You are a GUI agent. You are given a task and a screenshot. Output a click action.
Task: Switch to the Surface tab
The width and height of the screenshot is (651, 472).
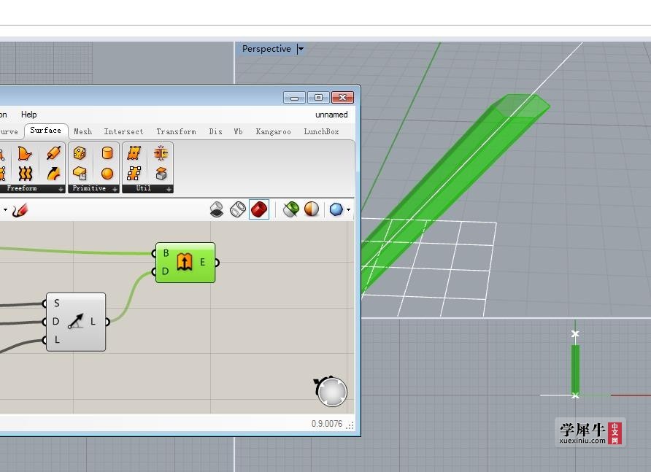click(46, 131)
